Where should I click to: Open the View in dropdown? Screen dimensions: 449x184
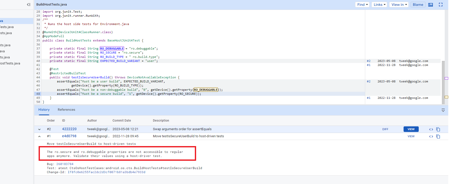(399, 5)
